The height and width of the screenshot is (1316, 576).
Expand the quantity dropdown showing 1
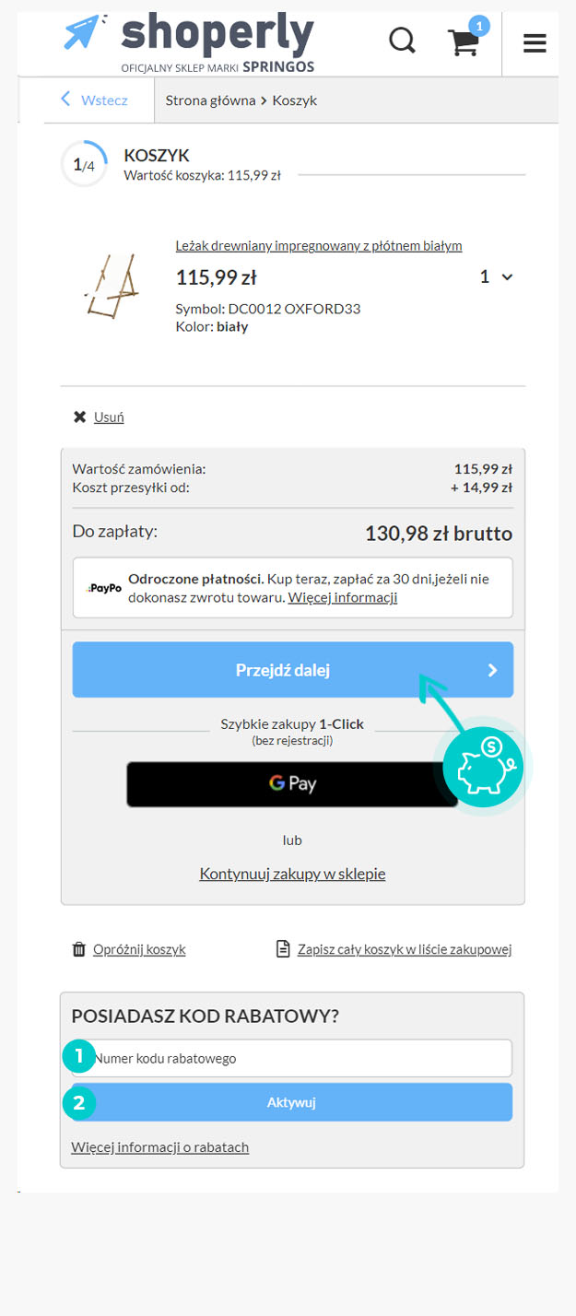[496, 276]
